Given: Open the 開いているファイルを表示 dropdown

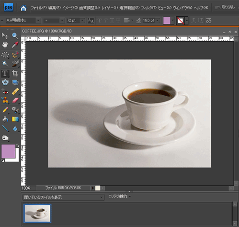Looking at the screenshot, I should 63,197.
